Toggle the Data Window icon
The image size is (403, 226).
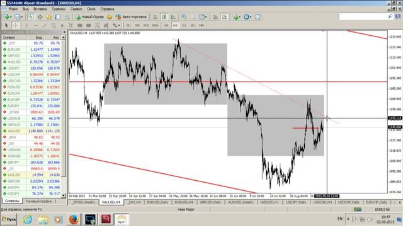point(40,17)
